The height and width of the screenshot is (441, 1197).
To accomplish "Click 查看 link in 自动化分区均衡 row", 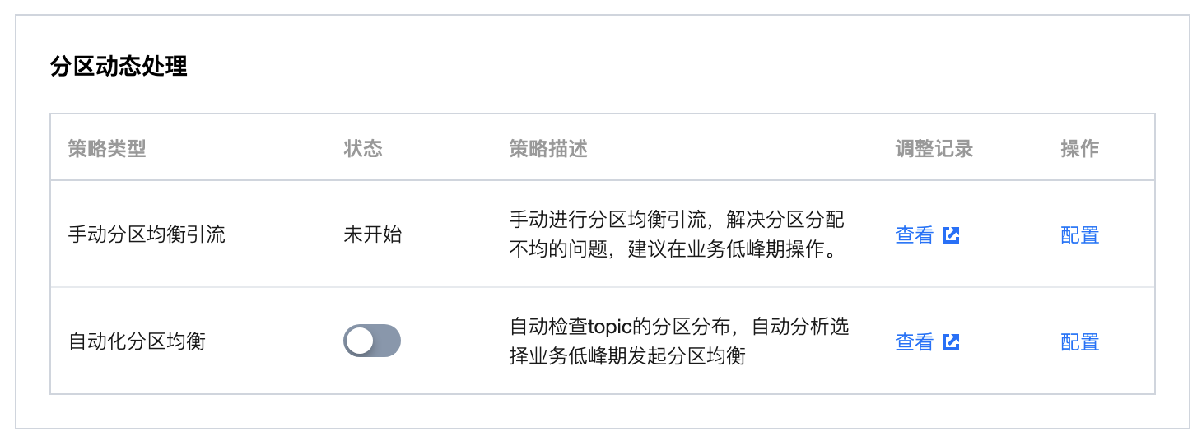I will [x=914, y=342].
